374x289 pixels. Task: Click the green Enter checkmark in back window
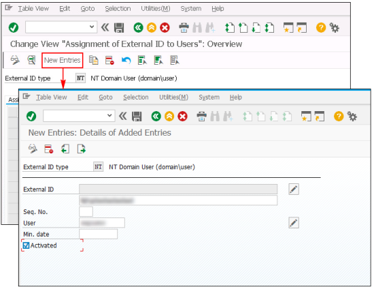coord(14,27)
